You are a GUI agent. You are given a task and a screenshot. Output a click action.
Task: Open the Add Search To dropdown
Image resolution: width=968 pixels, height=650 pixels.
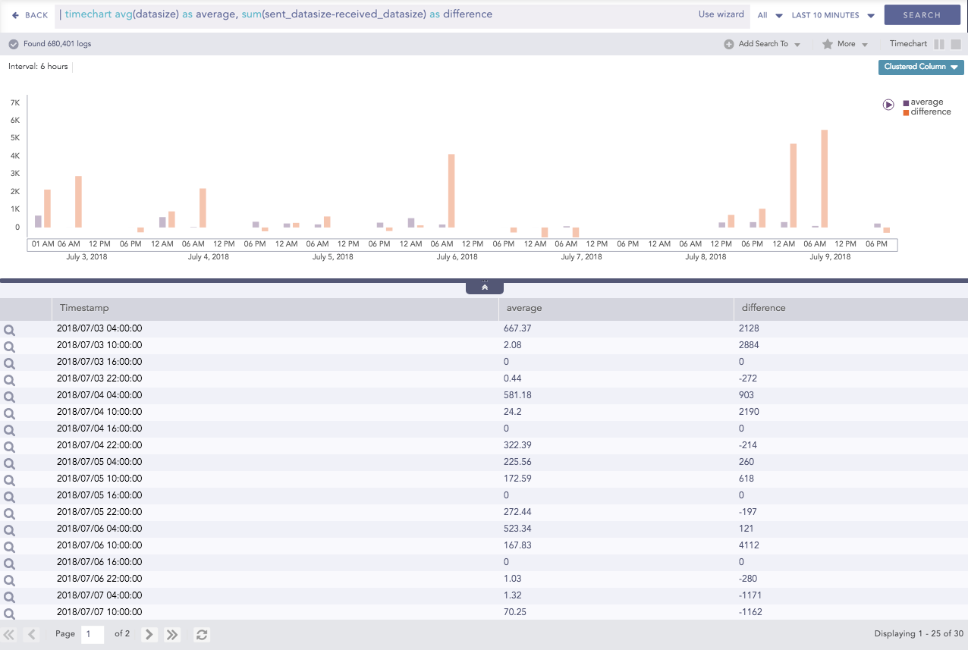(762, 44)
